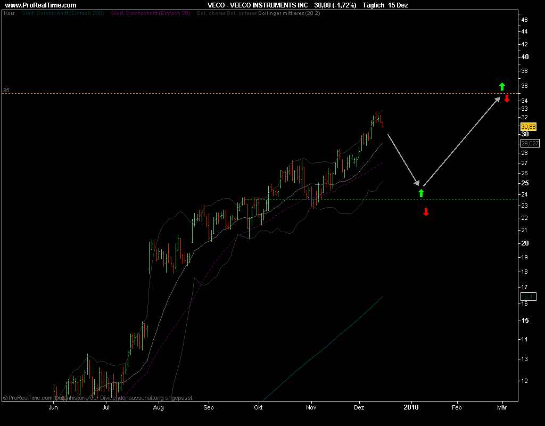Click the 29,027 Bollinger value tag
This screenshot has height=426, width=545.
click(x=530, y=143)
